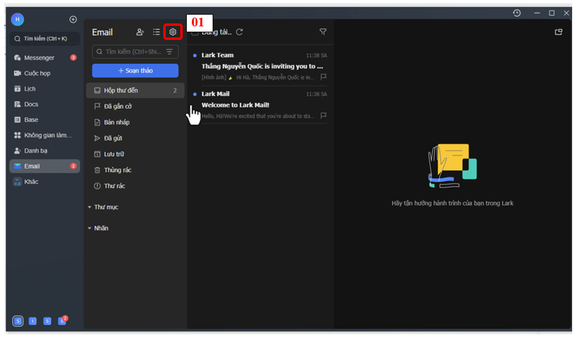Open the email contacts person icon
The width and height of the screenshot is (578, 340).
[140, 32]
